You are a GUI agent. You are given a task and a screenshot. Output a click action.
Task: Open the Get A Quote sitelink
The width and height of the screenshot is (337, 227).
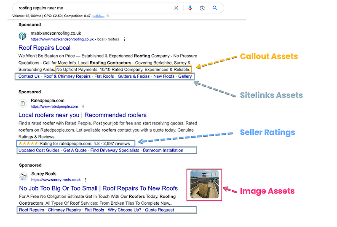pyautogui.click(x=75, y=150)
